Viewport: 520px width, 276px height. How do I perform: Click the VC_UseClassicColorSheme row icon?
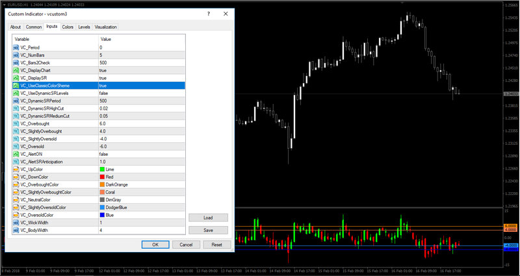16,86
